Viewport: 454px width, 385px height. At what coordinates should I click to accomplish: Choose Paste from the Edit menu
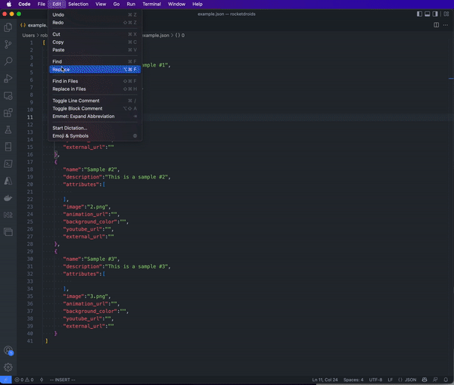pyautogui.click(x=95, y=50)
